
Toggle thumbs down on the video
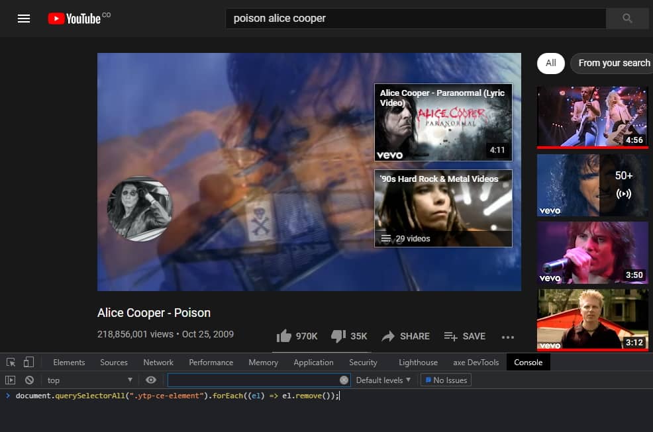point(338,336)
